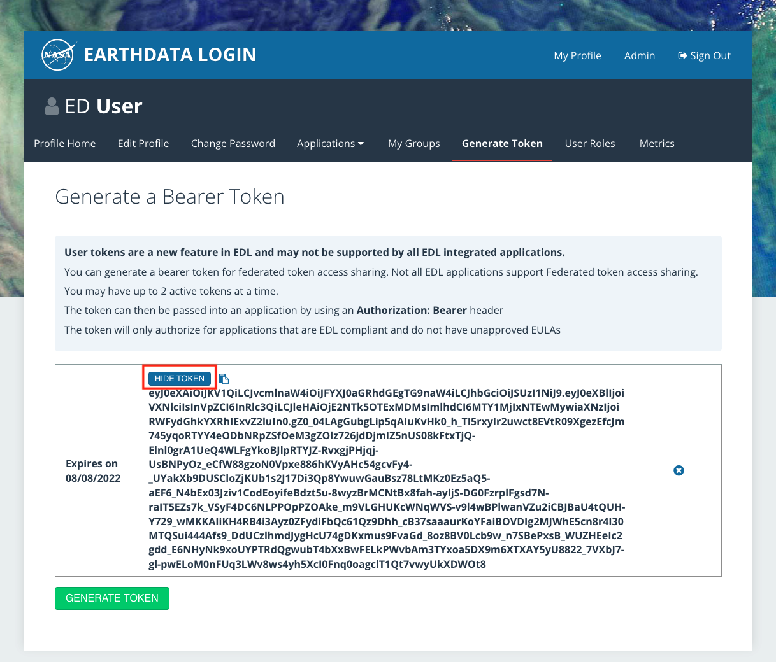This screenshot has width=776, height=662.
Task: Click the 'ED User' name heading
Action: tap(104, 106)
